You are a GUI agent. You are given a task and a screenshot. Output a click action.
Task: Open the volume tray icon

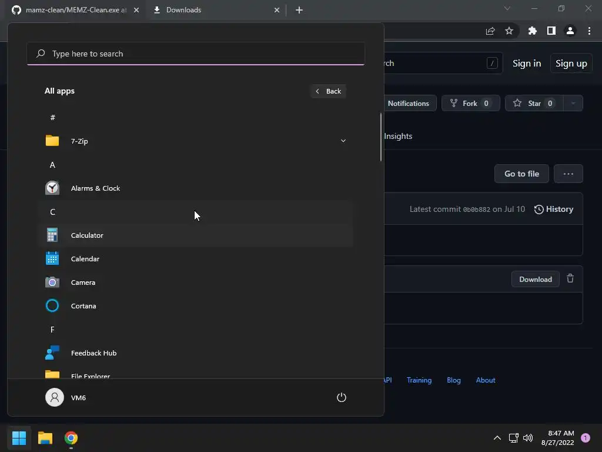click(528, 438)
